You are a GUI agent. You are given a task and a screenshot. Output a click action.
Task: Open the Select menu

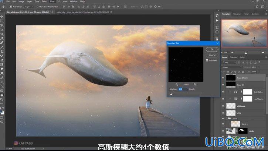coord(44,1)
